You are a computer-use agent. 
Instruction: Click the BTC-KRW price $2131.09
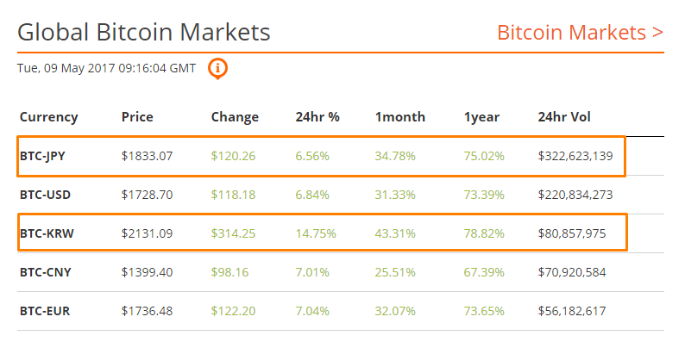pos(147,233)
